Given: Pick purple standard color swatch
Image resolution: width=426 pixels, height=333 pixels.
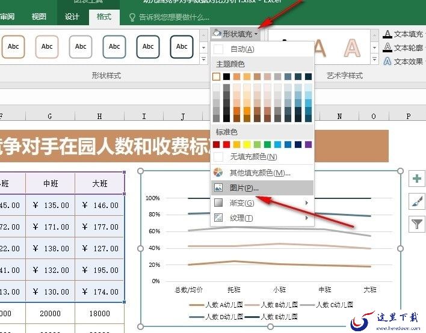Looking at the screenshot, I should [x=308, y=144].
